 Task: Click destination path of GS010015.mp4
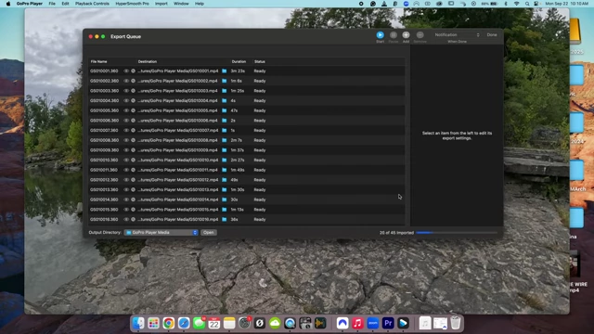pos(177,210)
